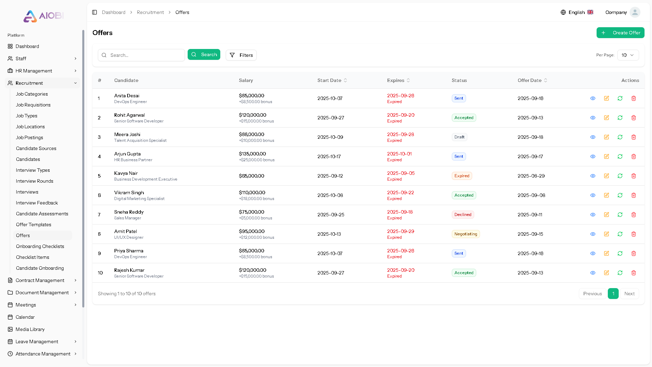Click refresh icon for Meera Joshi's offer
The image size is (652, 367).
tap(620, 137)
